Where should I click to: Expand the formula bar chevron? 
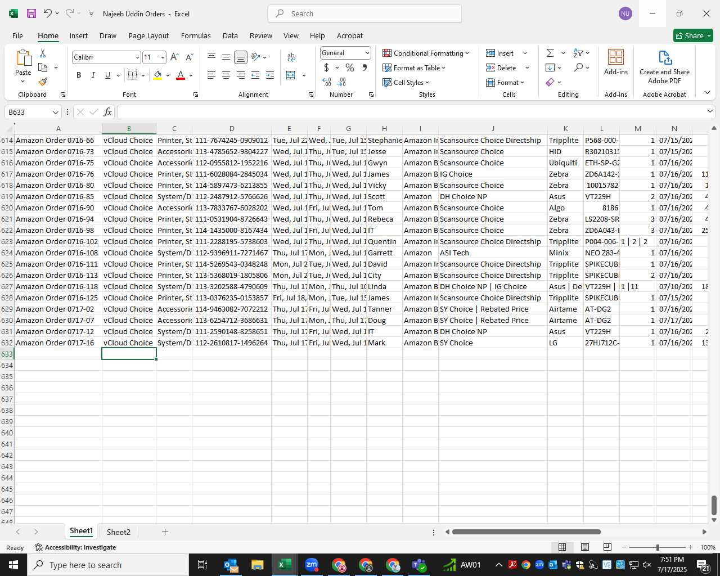[710, 111]
